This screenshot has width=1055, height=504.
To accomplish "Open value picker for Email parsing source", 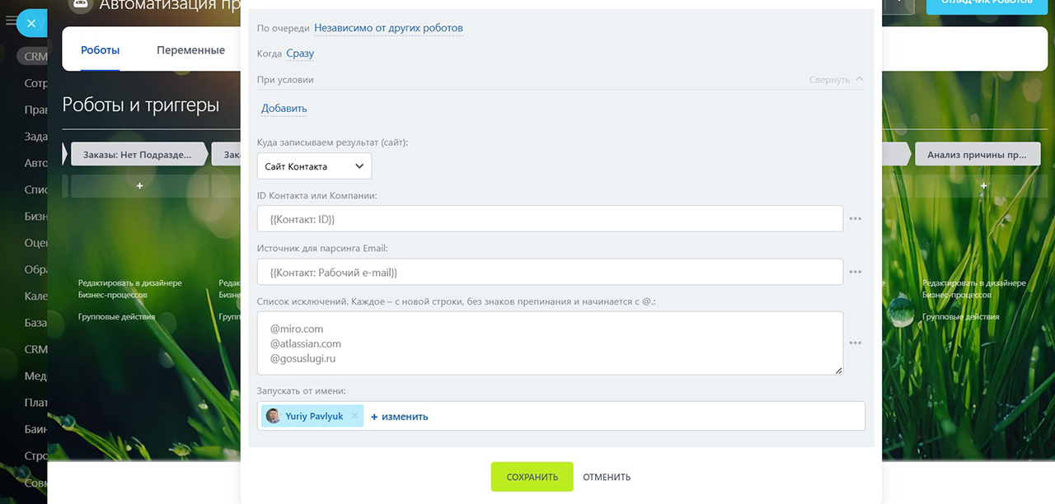I will click(x=855, y=272).
